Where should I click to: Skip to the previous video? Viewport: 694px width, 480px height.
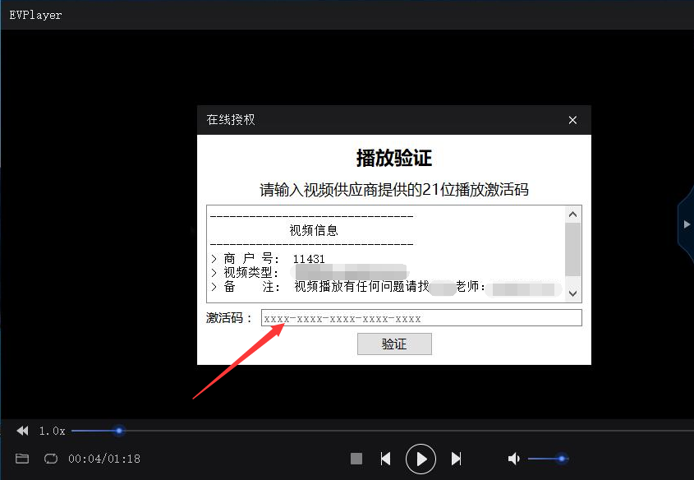(386, 459)
